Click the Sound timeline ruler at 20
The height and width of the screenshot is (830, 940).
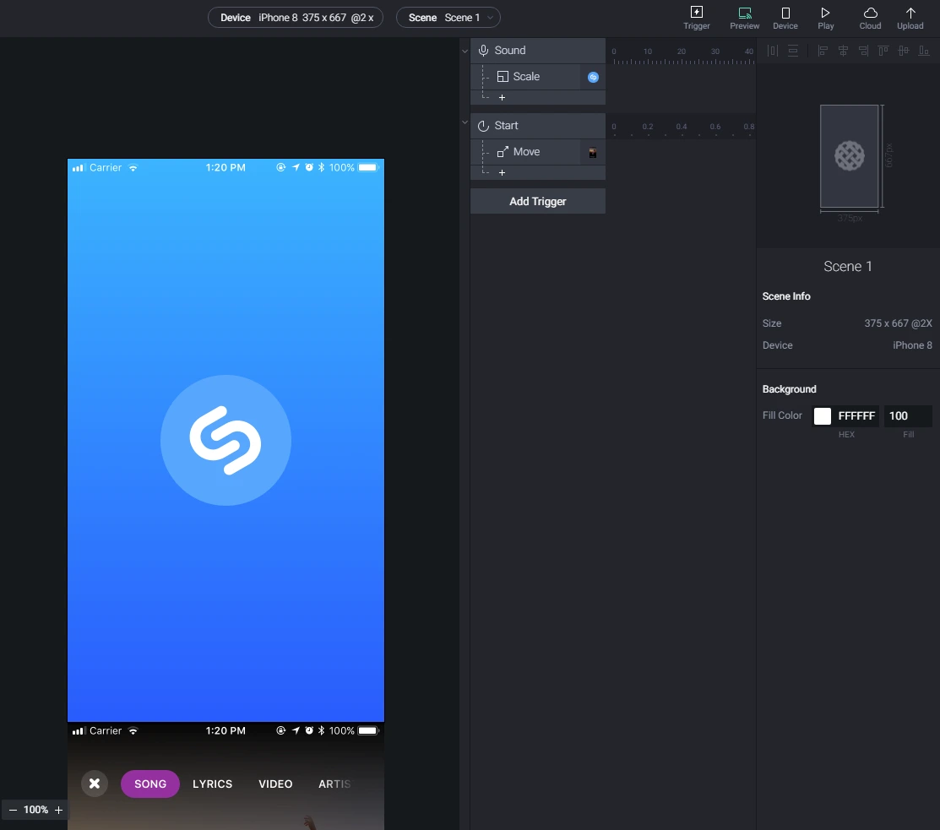pos(682,52)
